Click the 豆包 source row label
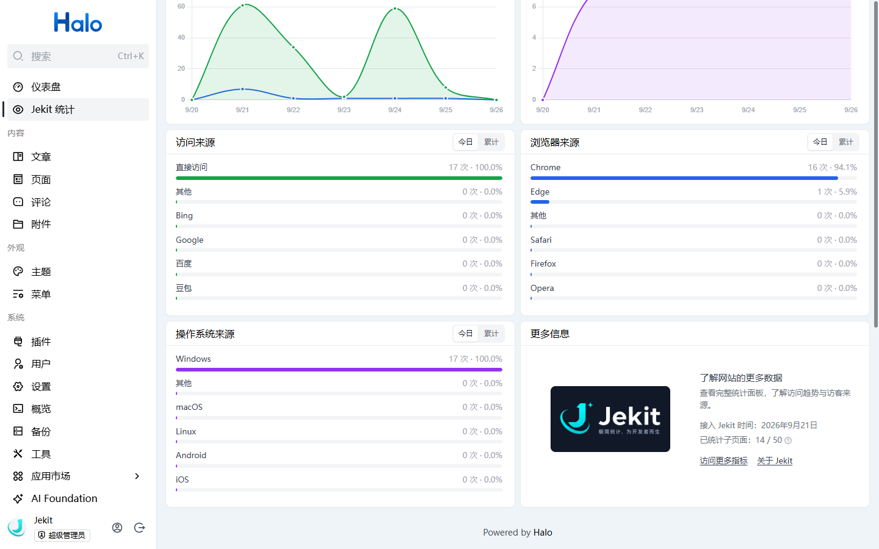Image resolution: width=879 pixels, height=549 pixels. 184,289
